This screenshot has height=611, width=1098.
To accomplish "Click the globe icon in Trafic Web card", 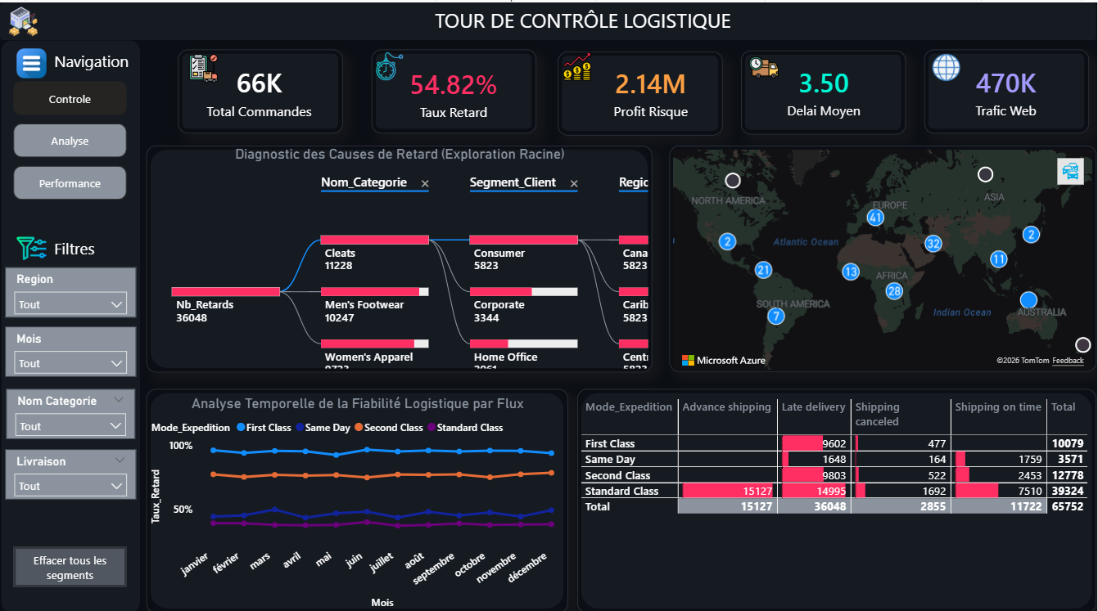I will (x=947, y=67).
